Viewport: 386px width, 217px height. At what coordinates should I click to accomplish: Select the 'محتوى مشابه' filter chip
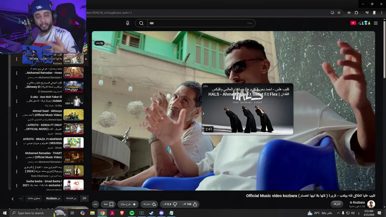(34, 198)
